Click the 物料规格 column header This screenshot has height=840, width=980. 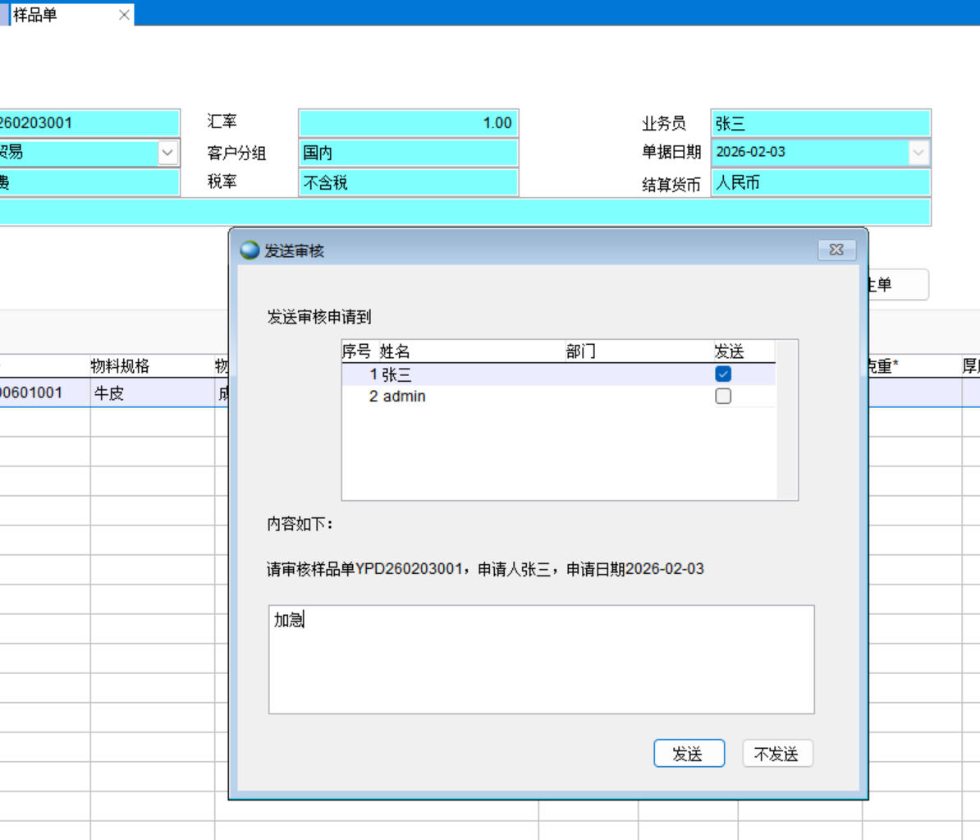[120, 366]
